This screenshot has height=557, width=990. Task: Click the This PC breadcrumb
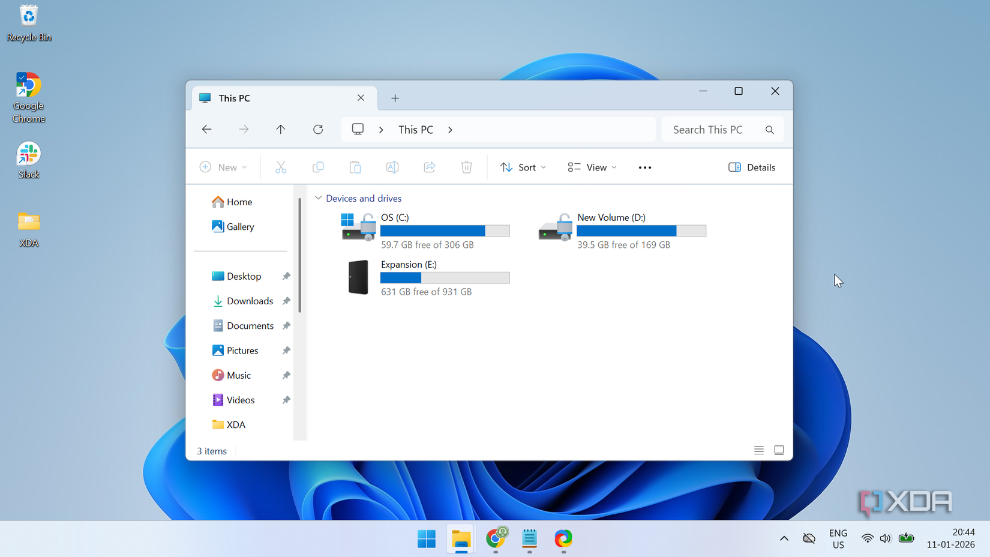pos(416,130)
